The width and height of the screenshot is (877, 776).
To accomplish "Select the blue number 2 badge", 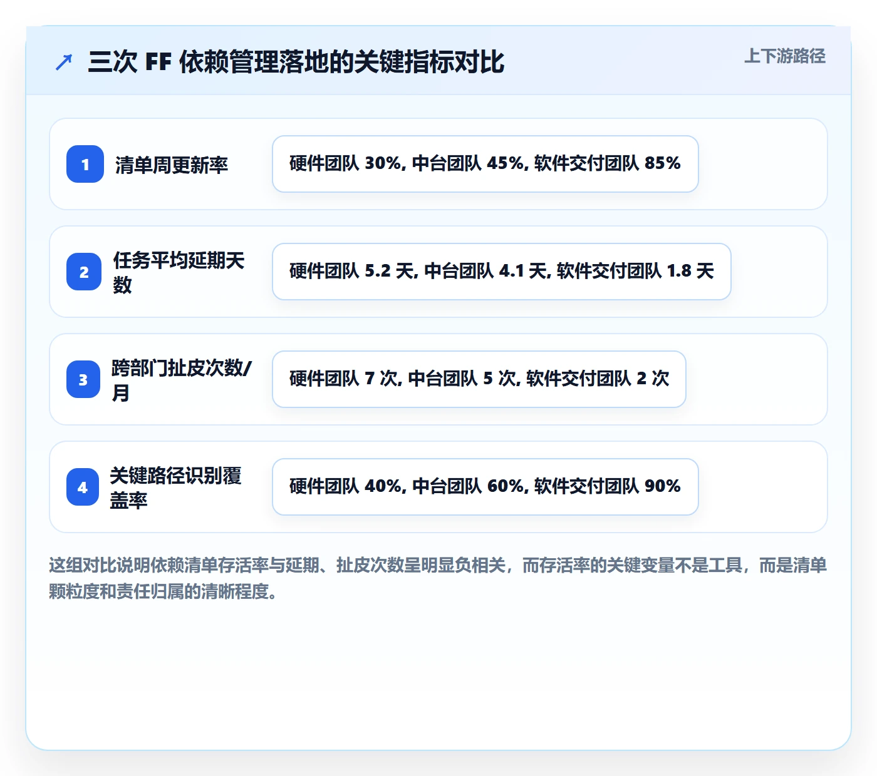I will [84, 272].
